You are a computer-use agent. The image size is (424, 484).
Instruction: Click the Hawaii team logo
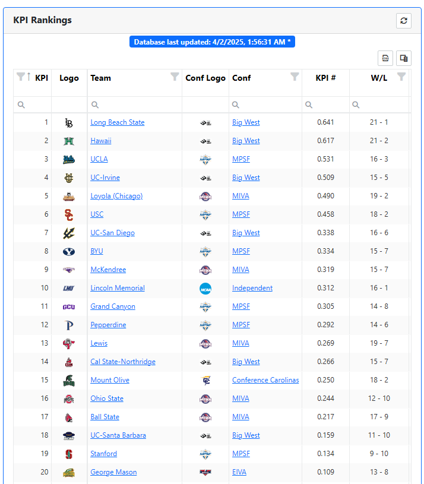tap(69, 141)
